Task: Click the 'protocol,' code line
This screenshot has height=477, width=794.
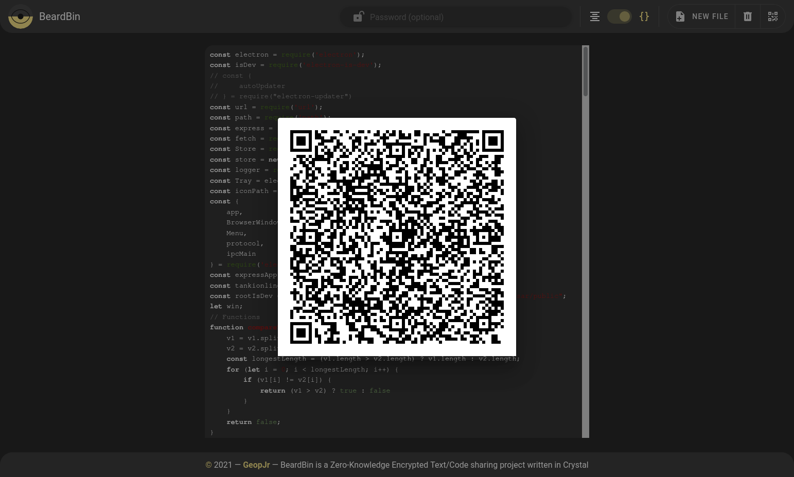Action: point(245,243)
